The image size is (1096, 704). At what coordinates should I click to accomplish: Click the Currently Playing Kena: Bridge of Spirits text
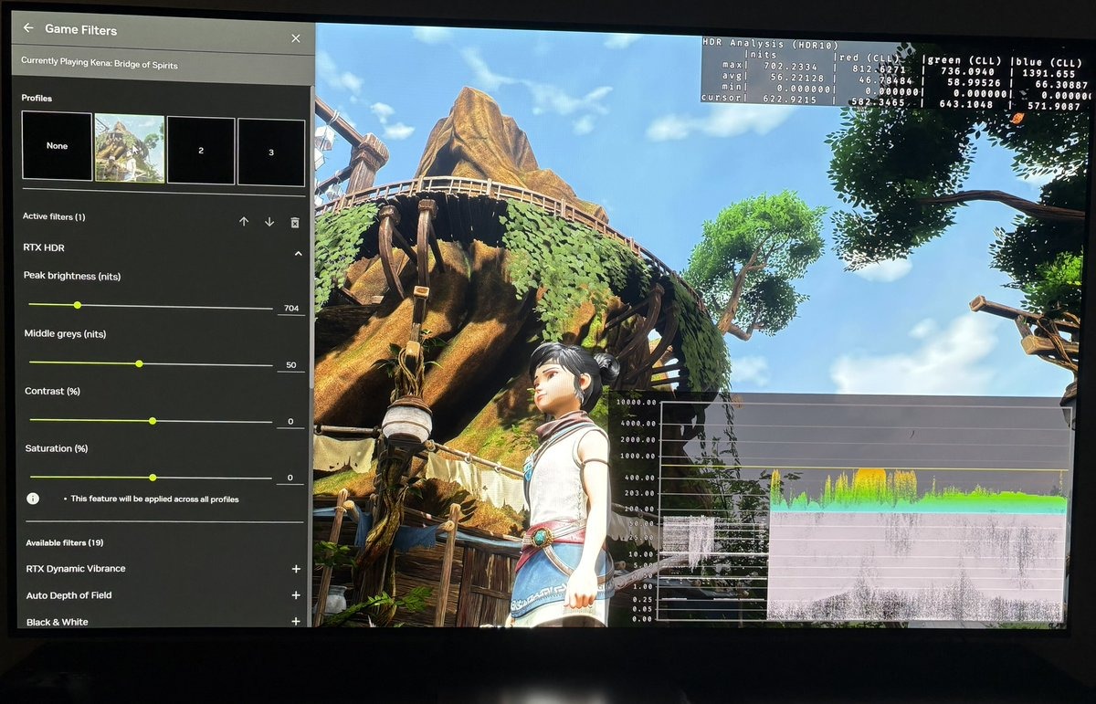pyautogui.click(x=100, y=66)
